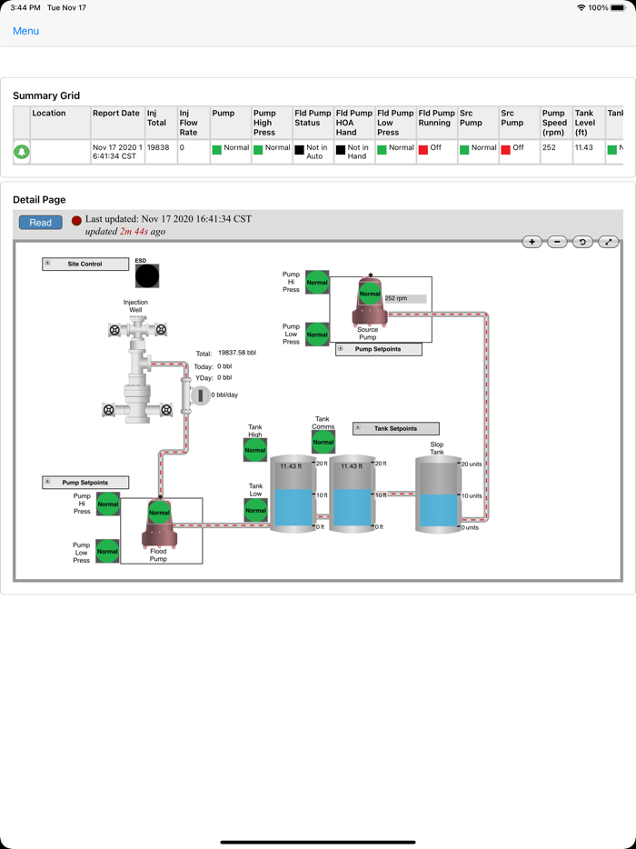The image size is (636, 849).
Task: Click the flow meter gauge icon
Action: coord(200,395)
